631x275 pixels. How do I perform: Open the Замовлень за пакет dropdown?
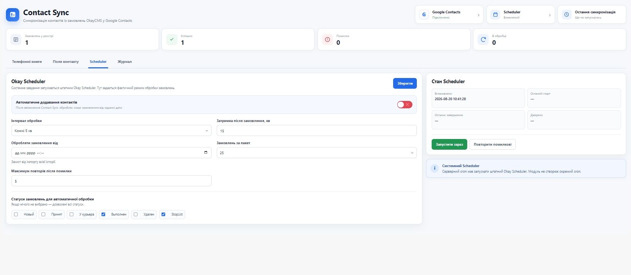[317, 153]
